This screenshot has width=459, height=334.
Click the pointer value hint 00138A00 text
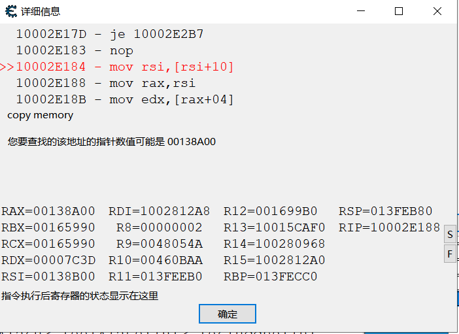click(x=112, y=142)
